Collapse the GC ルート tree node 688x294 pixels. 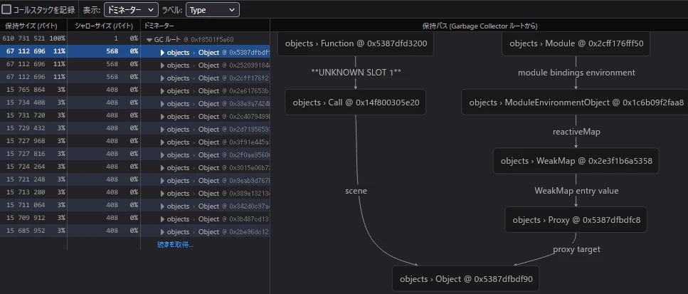point(149,39)
